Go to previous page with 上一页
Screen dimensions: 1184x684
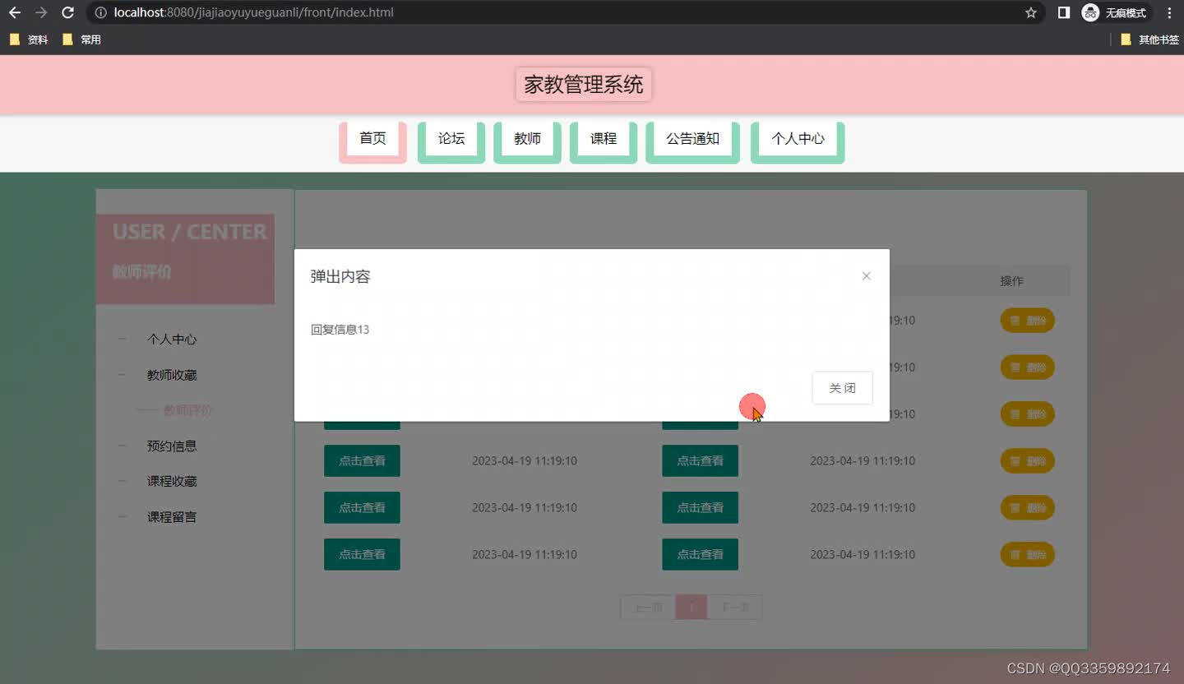648,608
